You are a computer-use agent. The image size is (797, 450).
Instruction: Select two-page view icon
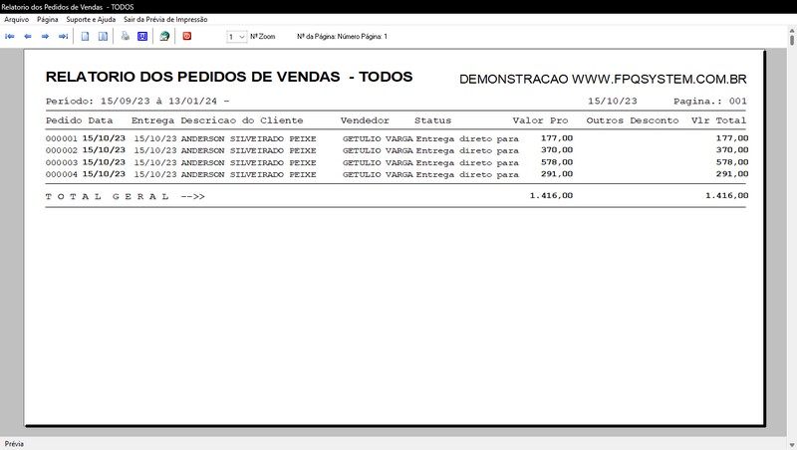tap(104, 36)
